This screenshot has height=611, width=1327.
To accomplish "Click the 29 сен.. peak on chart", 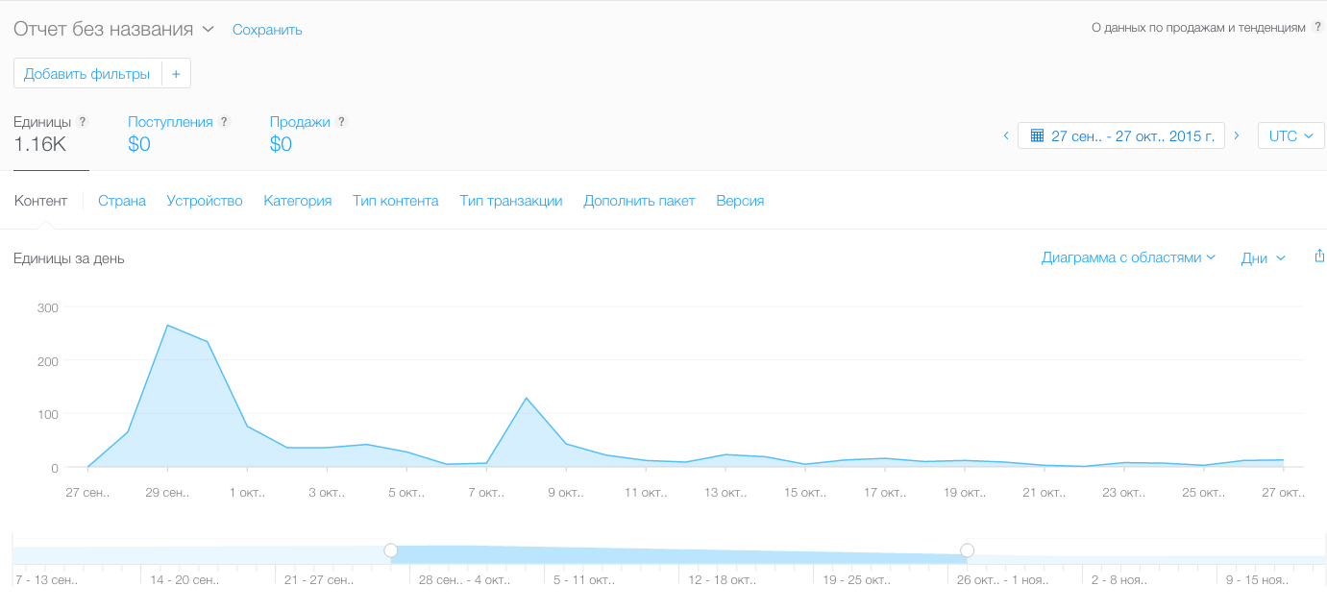I will point(167,326).
